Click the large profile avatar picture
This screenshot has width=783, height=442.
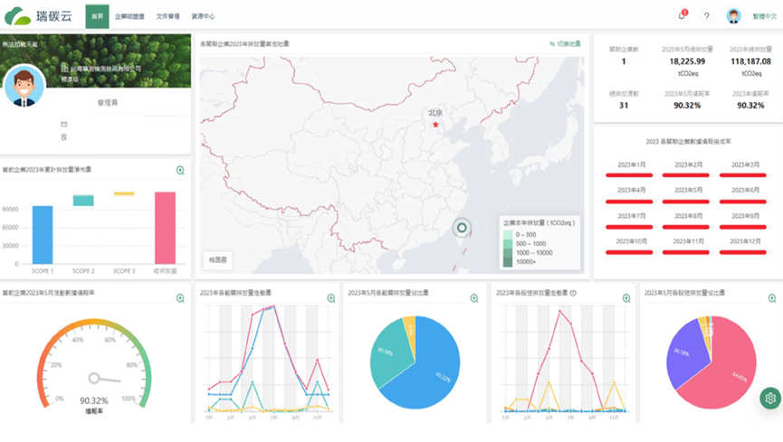coord(24,86)
